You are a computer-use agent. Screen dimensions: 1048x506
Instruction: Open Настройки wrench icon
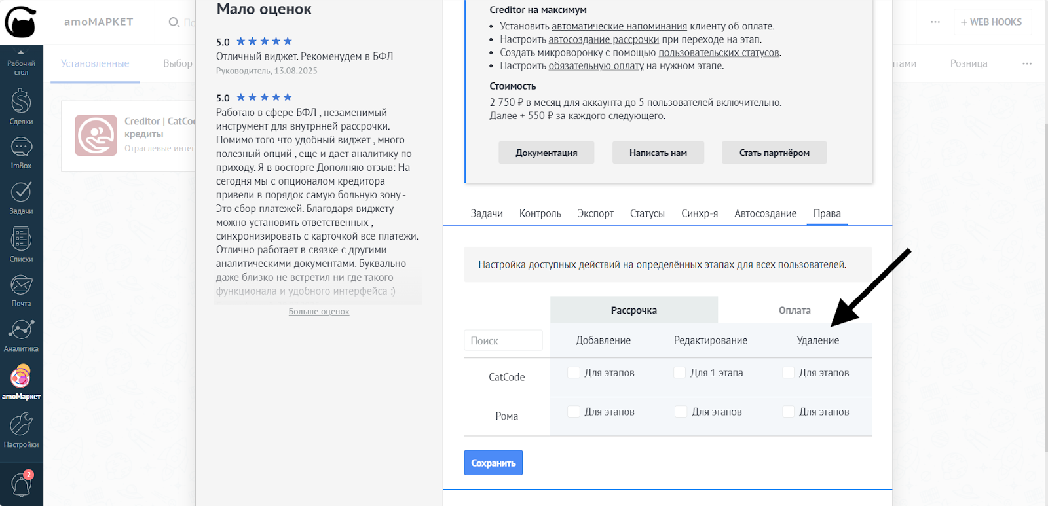click(21, 430)
